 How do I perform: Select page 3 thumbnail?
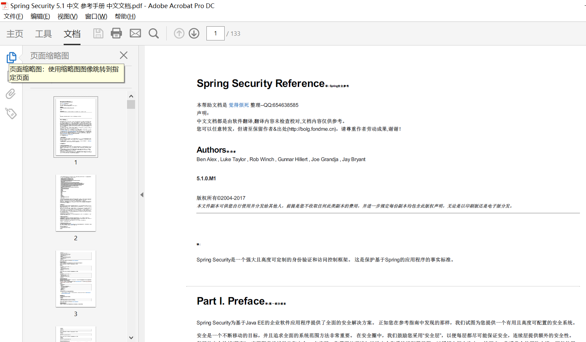(x=76, y=279)
